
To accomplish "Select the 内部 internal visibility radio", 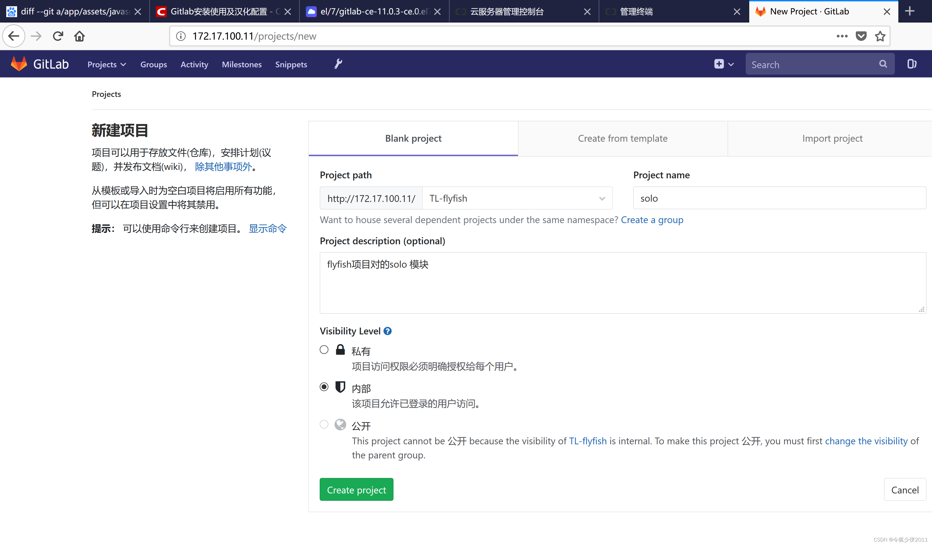I will 324,387.
